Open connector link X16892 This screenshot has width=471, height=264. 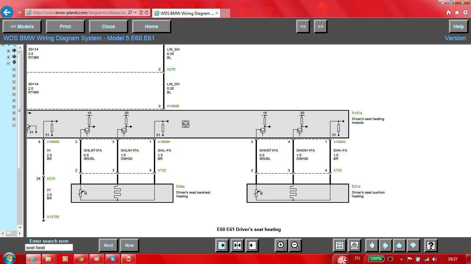click(340, 142)
